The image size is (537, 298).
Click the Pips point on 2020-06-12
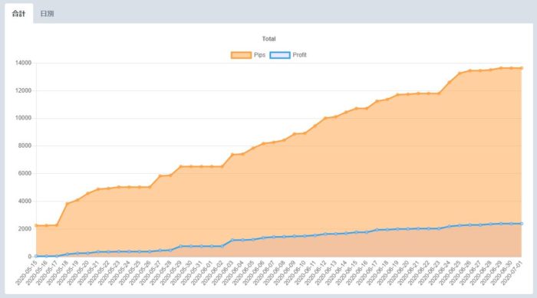[325, 118]
